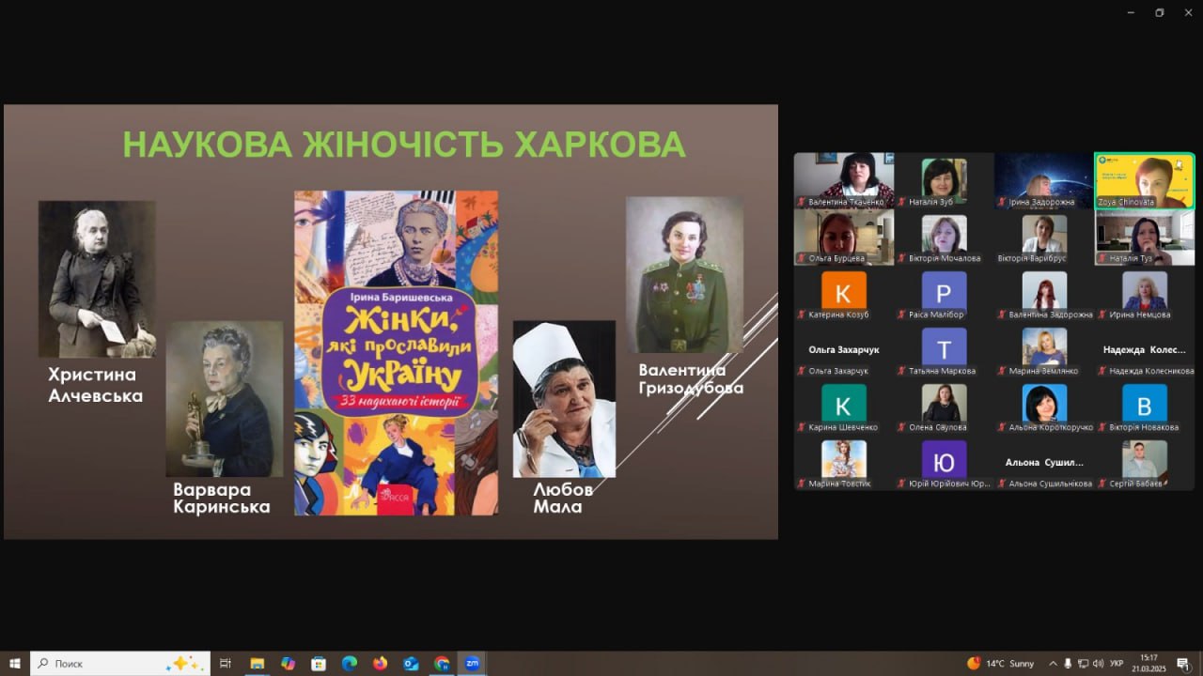Select Валентина Задорожна's participant tile
This screenshot has width=1203, height=676.
point(1044,293)
